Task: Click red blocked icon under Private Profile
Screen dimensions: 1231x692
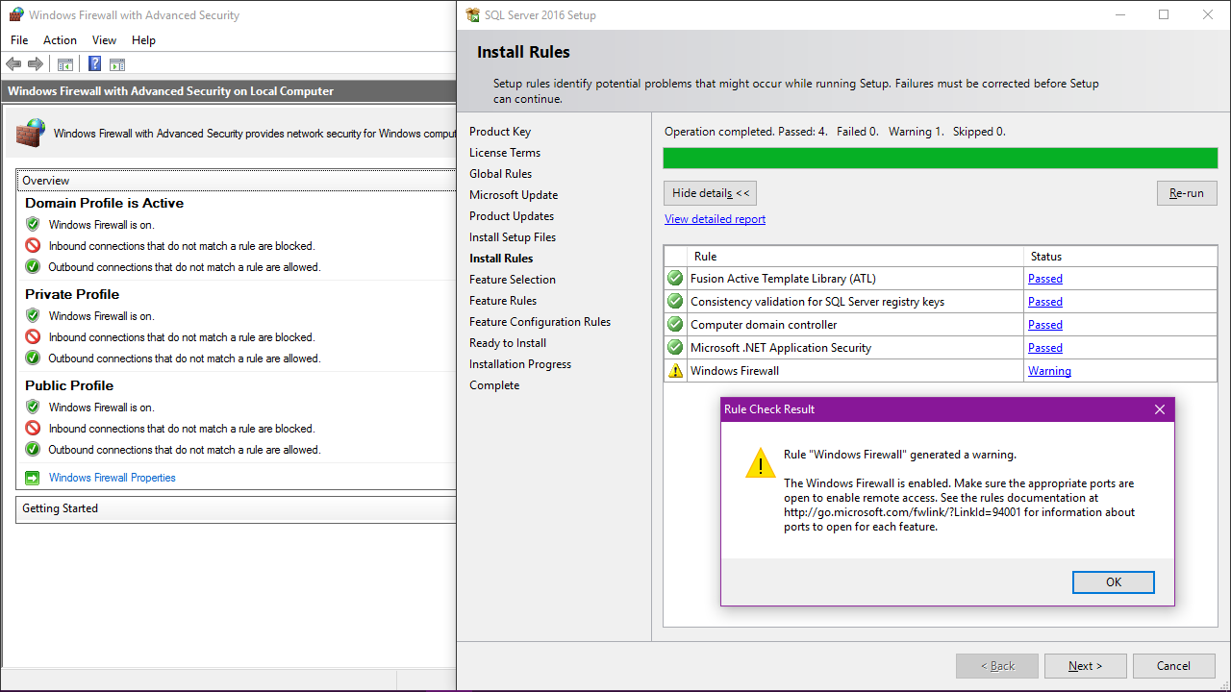Action: tap(33, 336)
